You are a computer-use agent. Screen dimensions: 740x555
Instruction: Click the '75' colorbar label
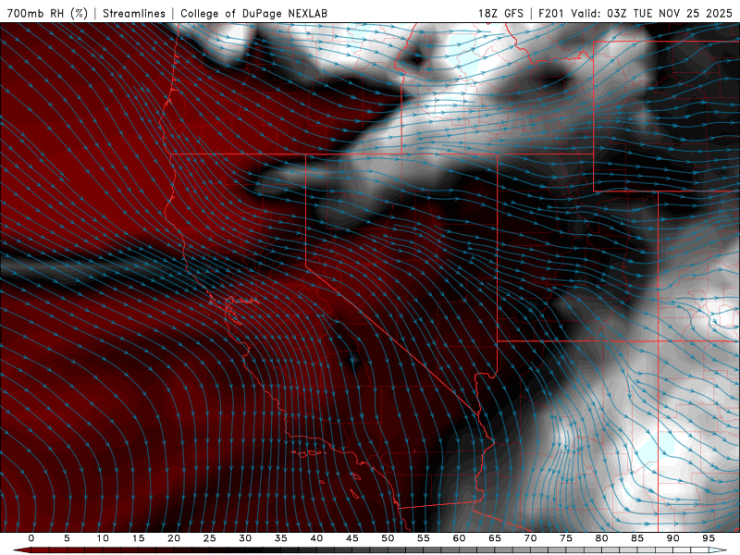click(x=566, y=538)
